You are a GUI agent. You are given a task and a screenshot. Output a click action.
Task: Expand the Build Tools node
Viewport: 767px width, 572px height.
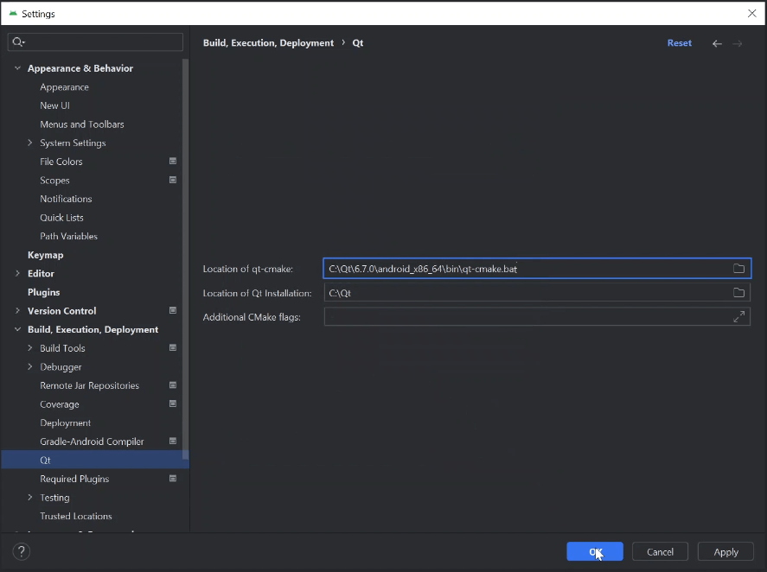30,348
